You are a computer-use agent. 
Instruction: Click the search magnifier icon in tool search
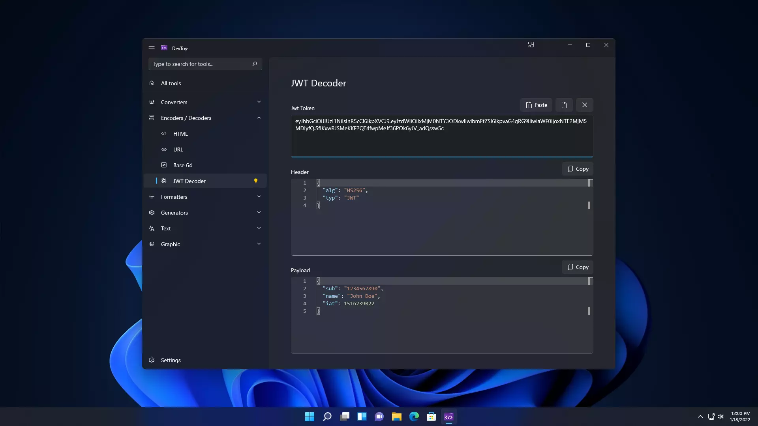point(255,64)
